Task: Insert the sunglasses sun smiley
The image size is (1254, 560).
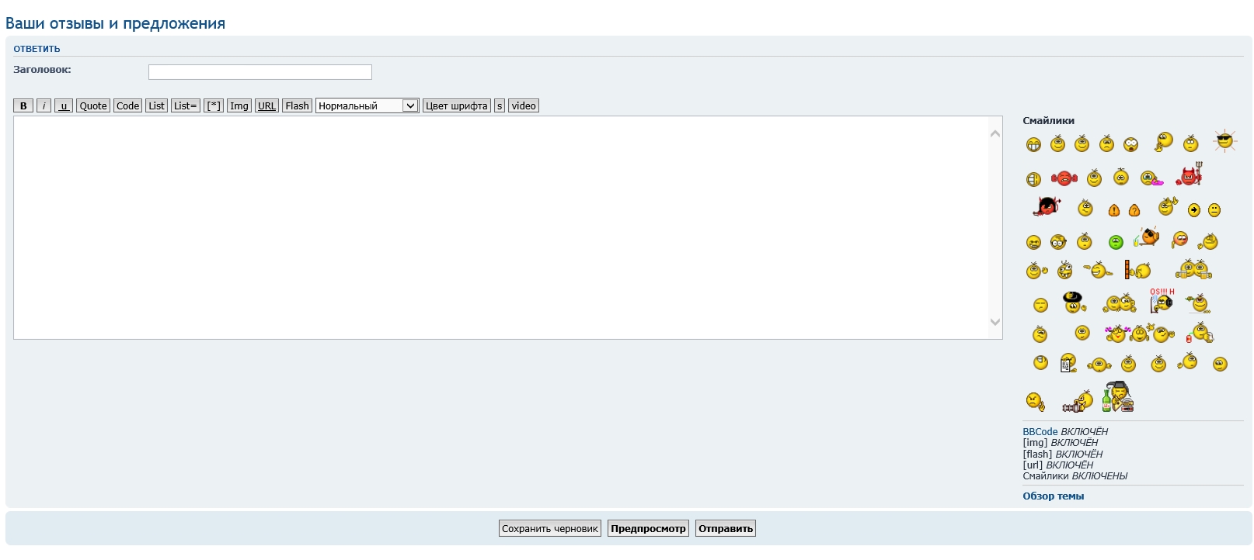Action: [1224, 140]
